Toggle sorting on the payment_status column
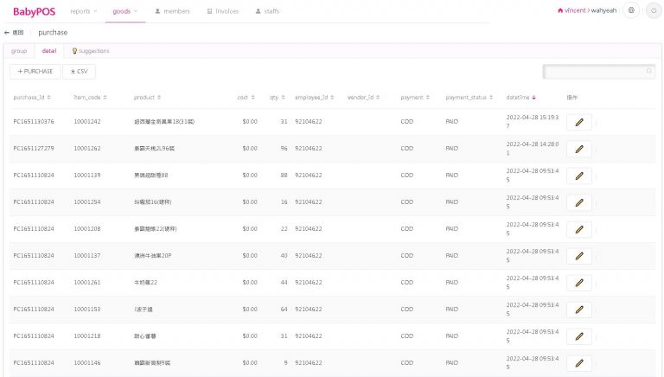This screenshot has height=377, width=664. pos(469,97)
